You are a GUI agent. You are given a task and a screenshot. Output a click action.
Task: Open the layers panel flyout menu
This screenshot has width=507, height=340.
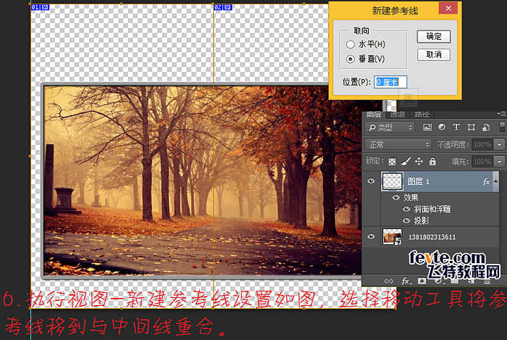click(x=502, y=114)
